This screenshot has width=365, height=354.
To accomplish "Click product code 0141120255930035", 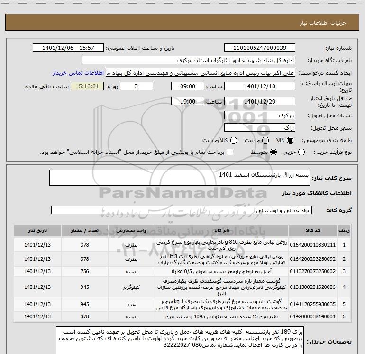I will pos(313,304).
